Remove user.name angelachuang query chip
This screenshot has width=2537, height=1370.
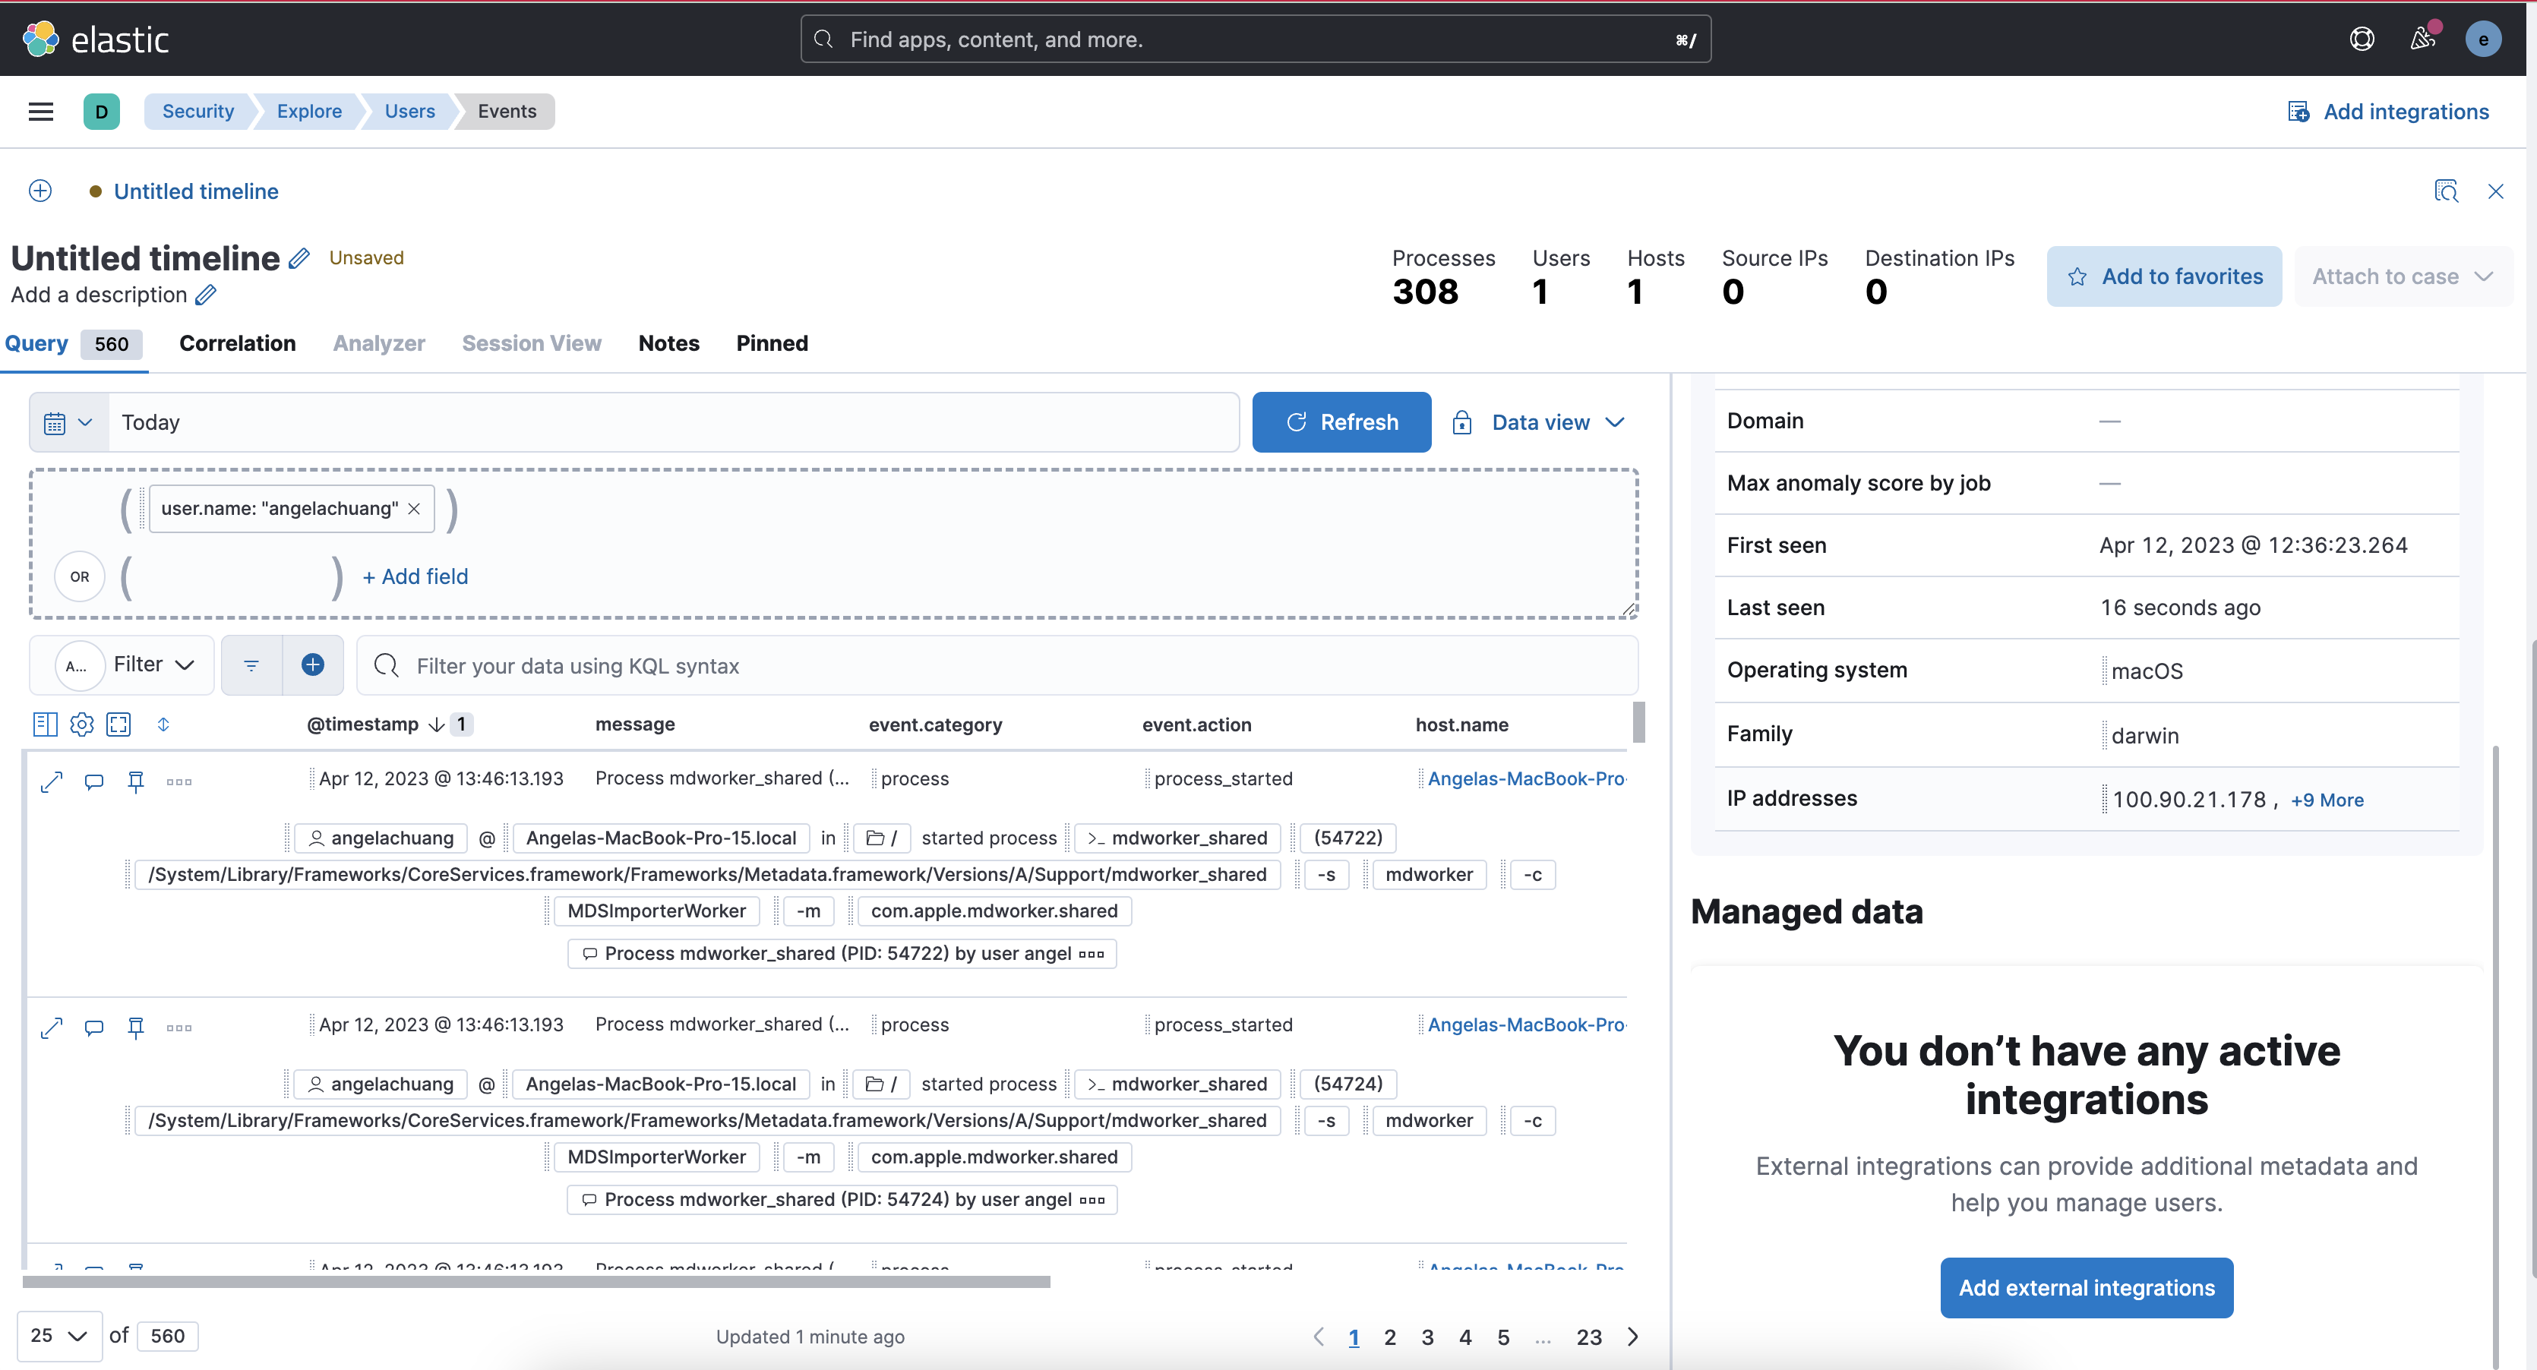[x=415, y=508]
